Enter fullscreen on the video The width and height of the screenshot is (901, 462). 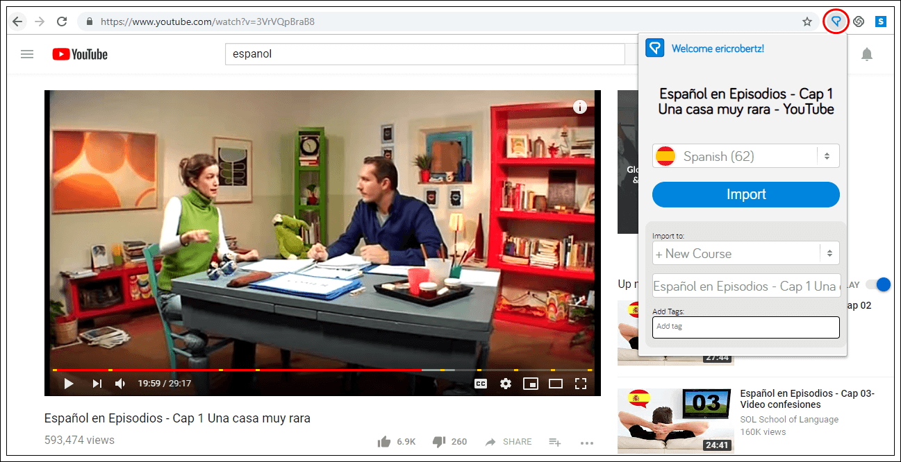coord(581,383)
